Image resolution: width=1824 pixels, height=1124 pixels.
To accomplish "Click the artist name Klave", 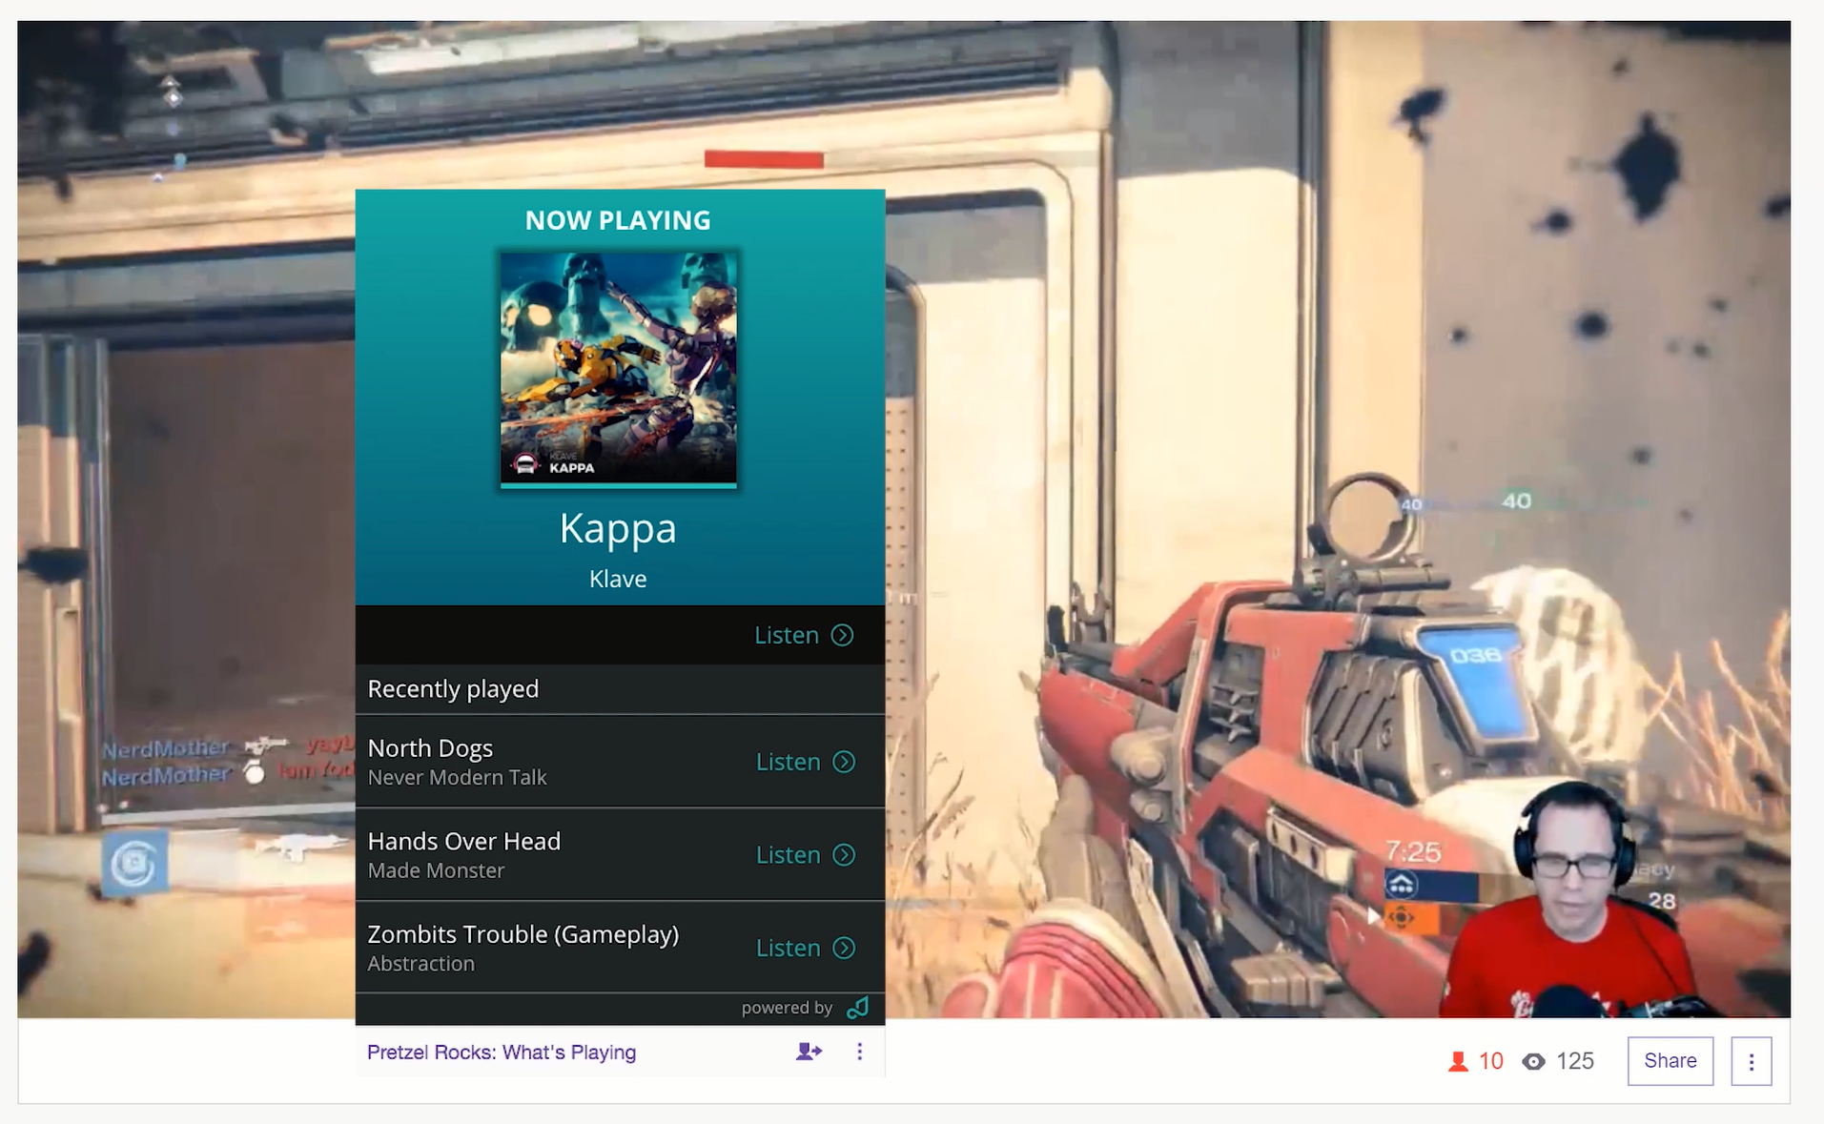I will click(x=618, y=579).
